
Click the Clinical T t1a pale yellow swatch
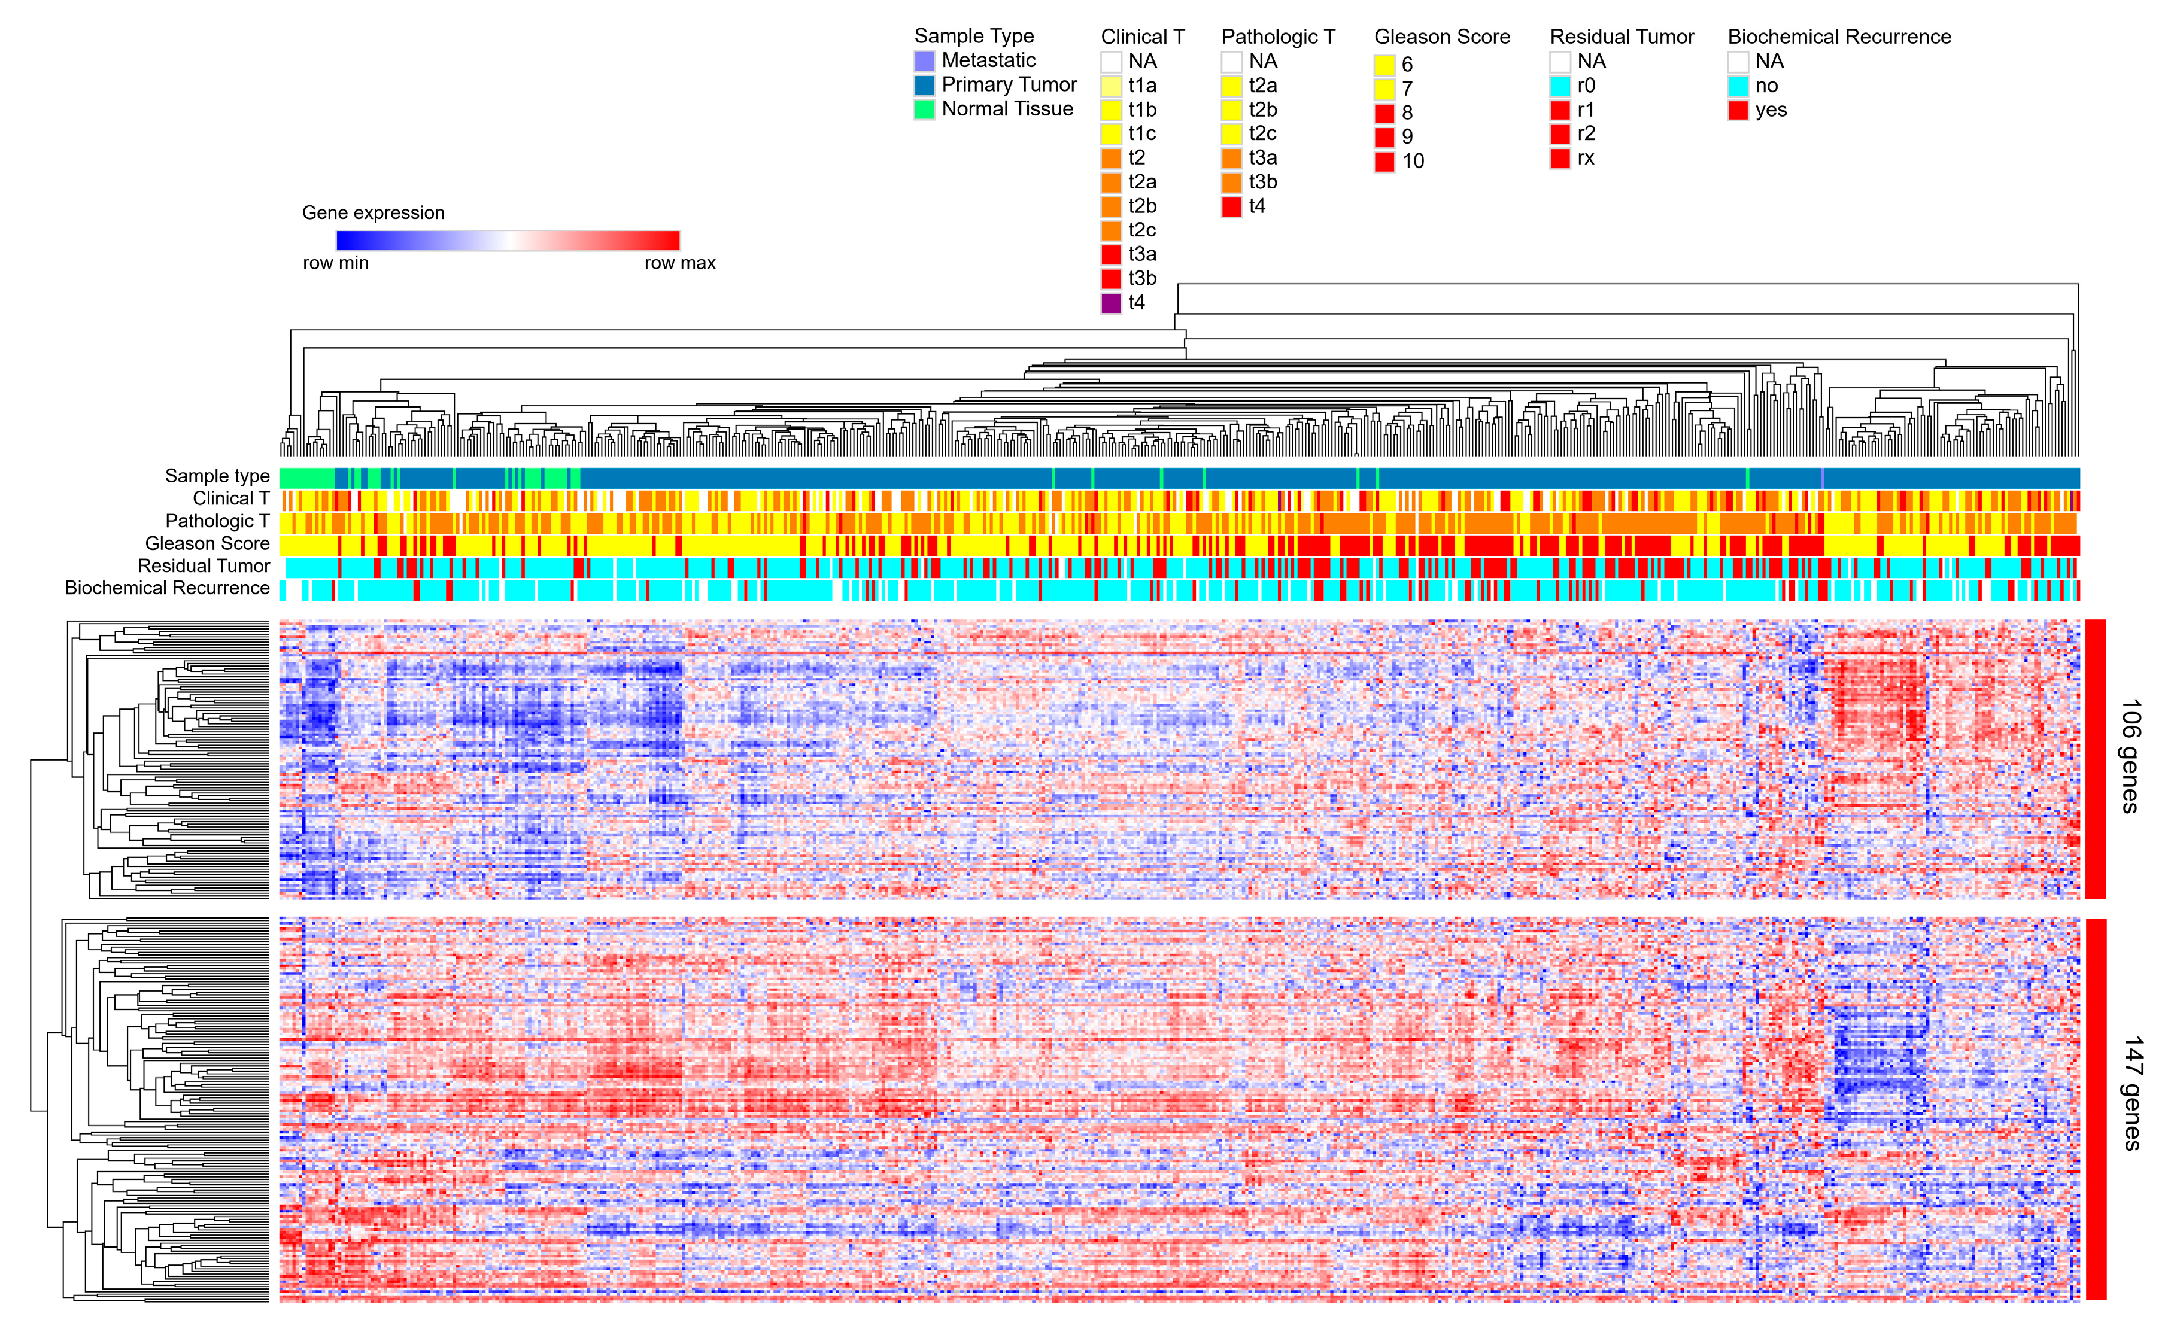[x=1111, y=87]
